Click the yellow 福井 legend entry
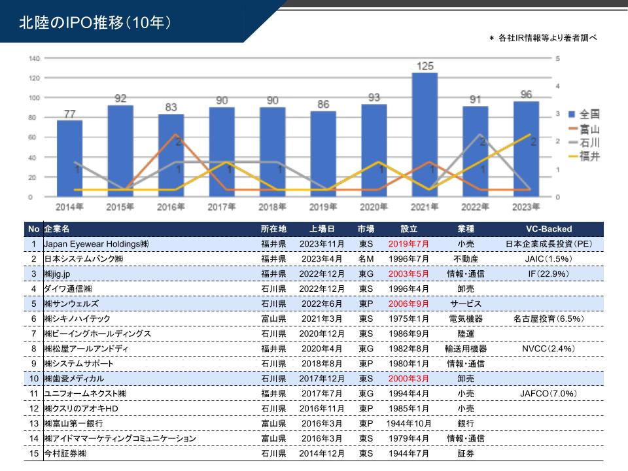Image resolution: width=628 pixels, height=471 pixels. [584, 156]
